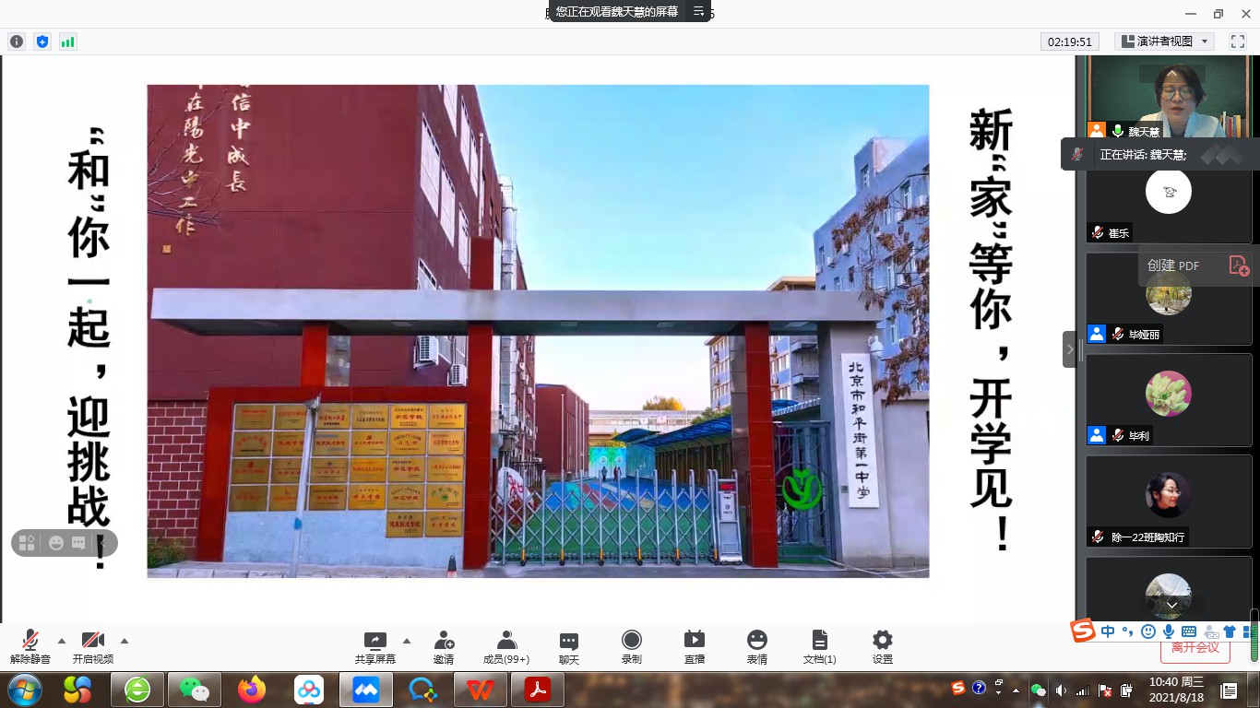Open the Invite (邀请) panel
1260x708 pixels.
(444, 647)
